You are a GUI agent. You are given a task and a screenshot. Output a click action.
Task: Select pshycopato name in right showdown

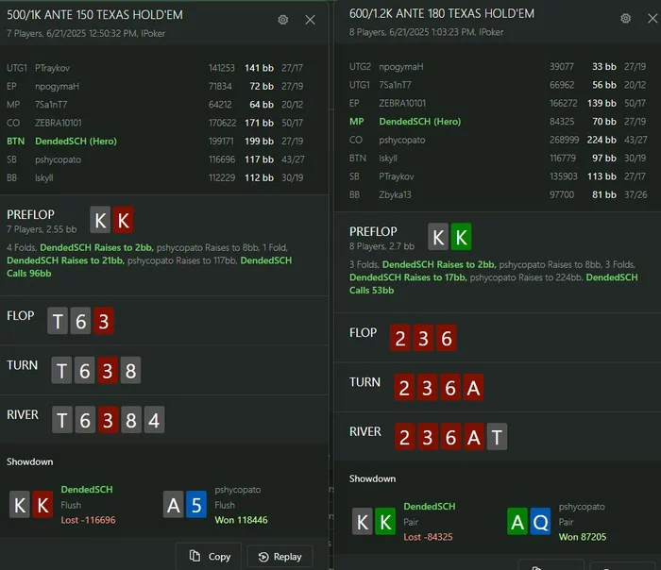click(582, 507)
